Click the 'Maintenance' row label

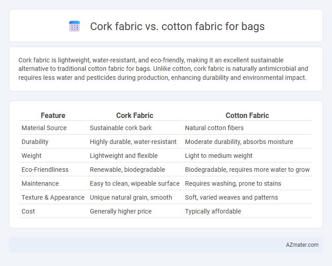tap(40, 183)
